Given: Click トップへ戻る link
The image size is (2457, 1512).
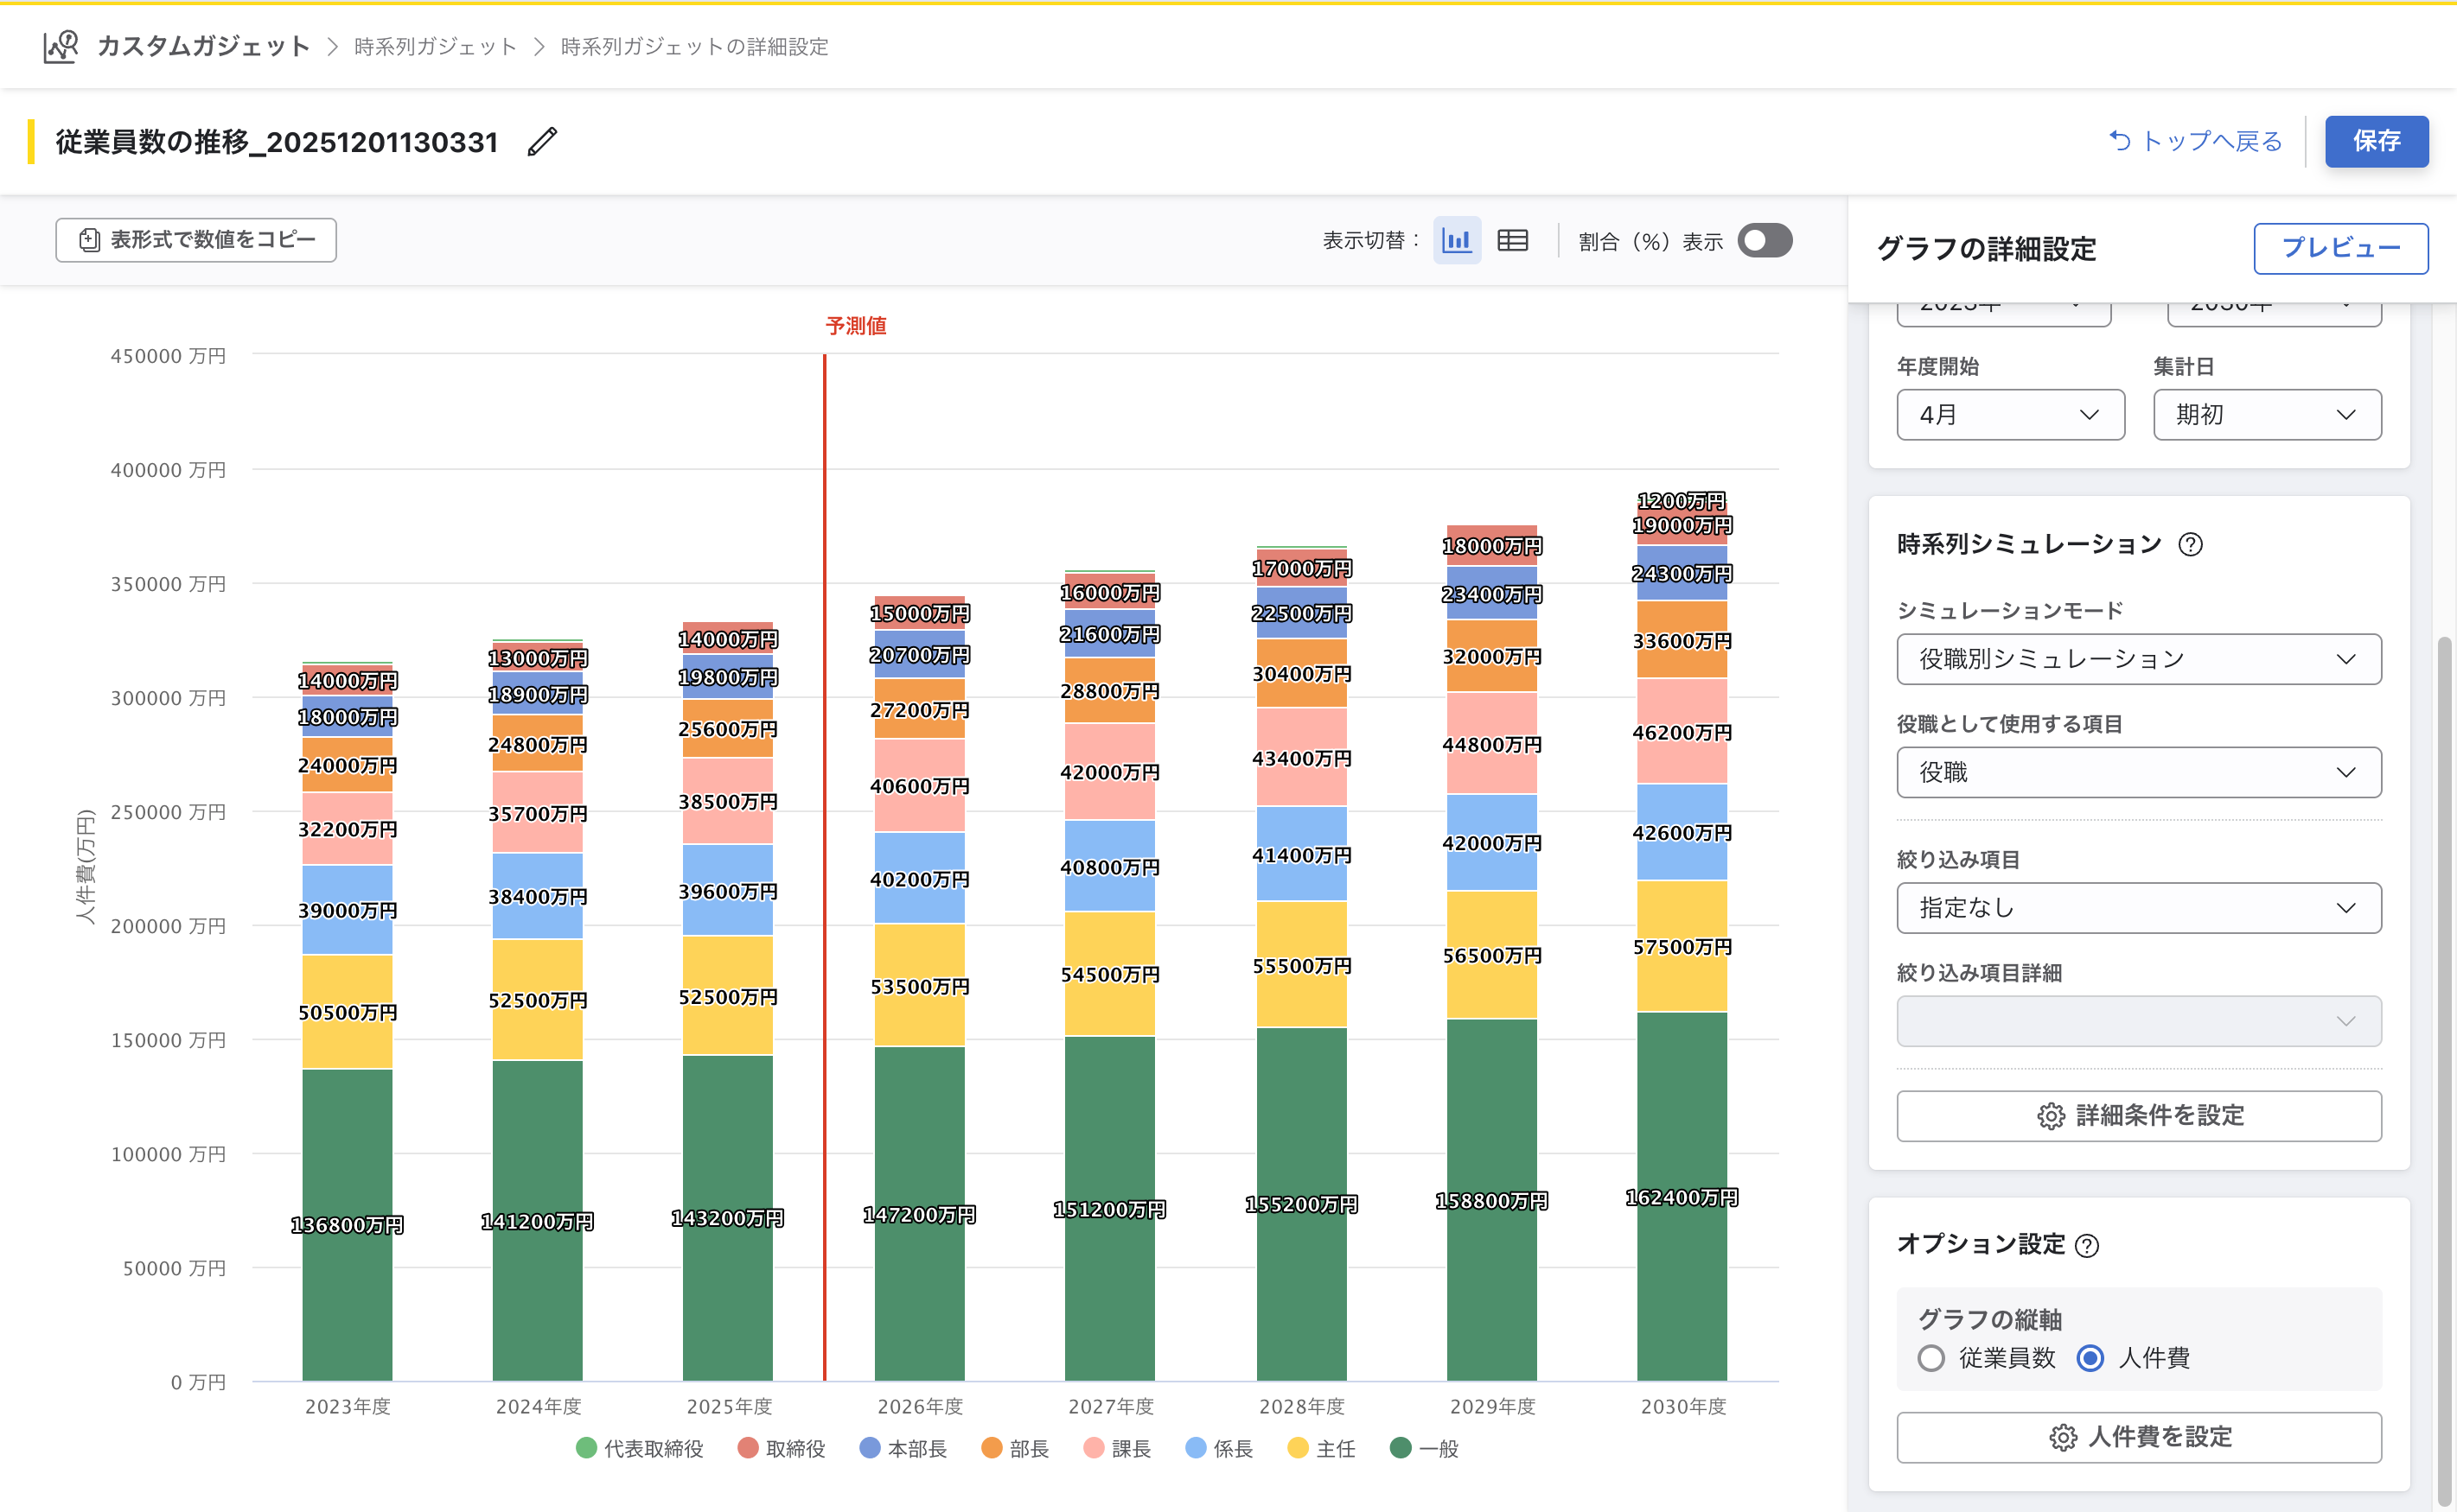Looking at the screenshot, I should (x=2196, y=141).
